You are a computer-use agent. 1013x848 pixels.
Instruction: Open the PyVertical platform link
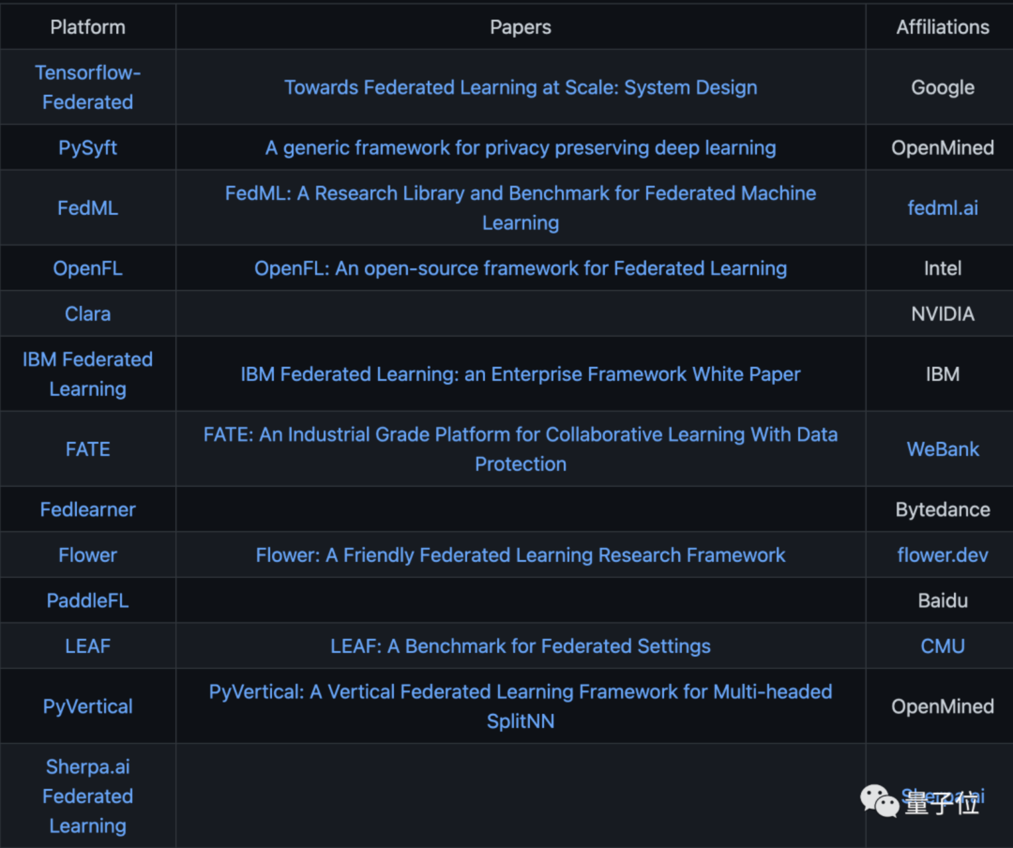coord(88,706)
